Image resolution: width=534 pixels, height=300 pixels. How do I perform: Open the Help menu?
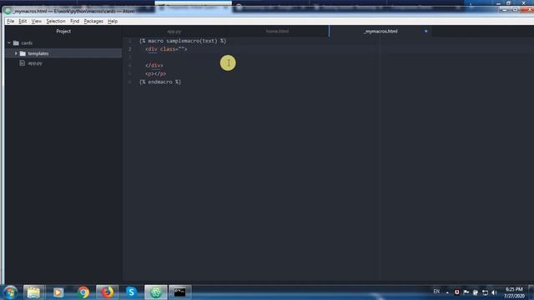(x=113, y=21)
